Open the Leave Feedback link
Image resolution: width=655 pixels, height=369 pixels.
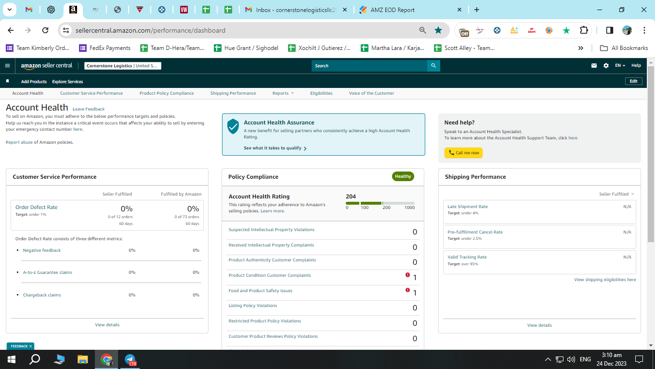[x=89, y=109]
